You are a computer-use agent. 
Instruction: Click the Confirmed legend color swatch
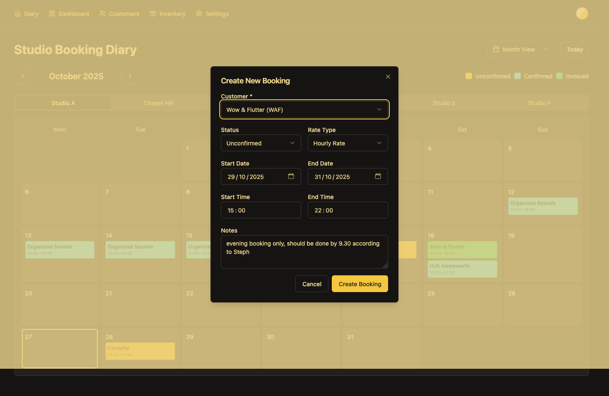(x=517, y=76)
